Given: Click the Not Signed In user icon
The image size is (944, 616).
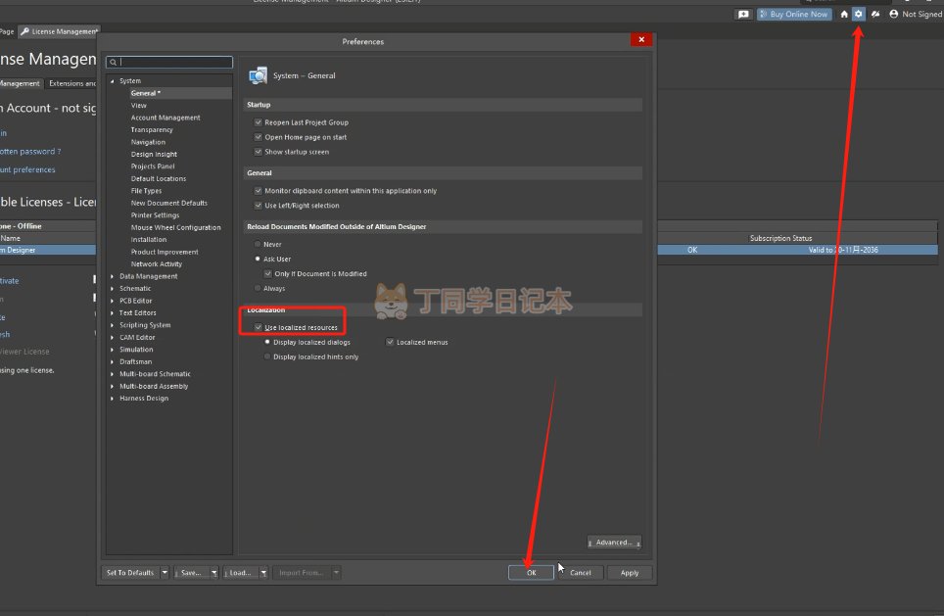Looking at the screenshot, I should tap(894, 14).
